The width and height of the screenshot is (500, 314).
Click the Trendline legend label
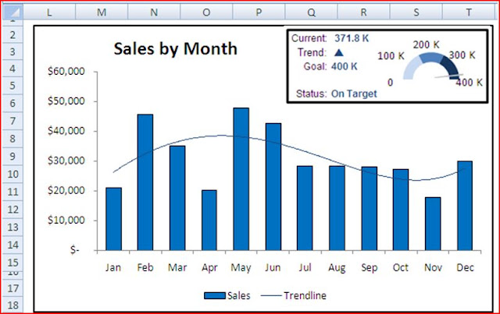(305, 296)
